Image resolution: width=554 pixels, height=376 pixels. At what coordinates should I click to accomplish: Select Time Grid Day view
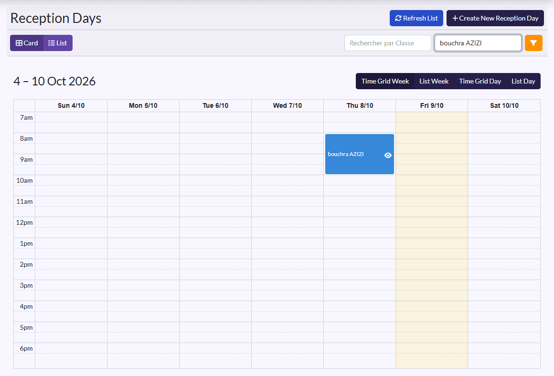tap(480, 81)
